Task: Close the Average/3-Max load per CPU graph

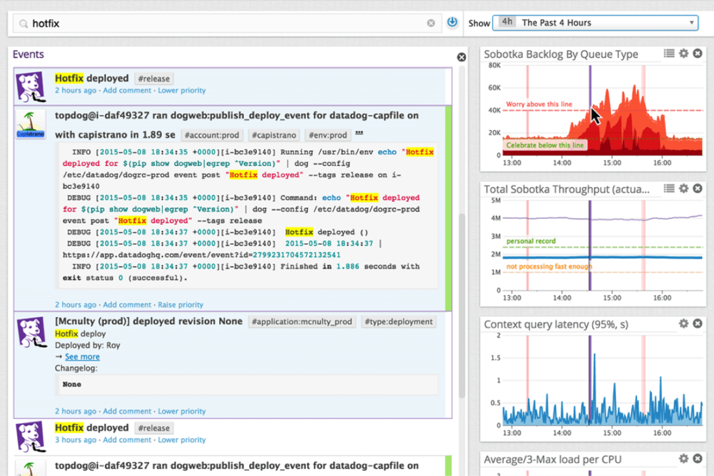Action: (x=698, y=459)
